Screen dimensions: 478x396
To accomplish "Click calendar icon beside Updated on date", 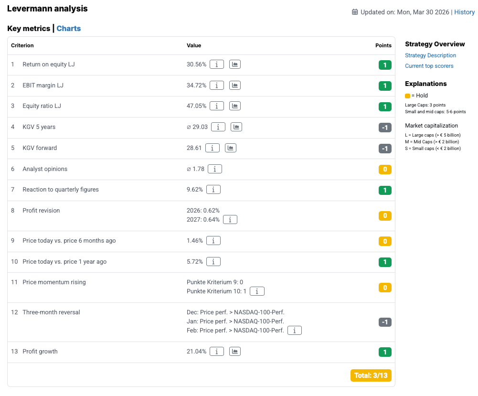I will 355,12.
